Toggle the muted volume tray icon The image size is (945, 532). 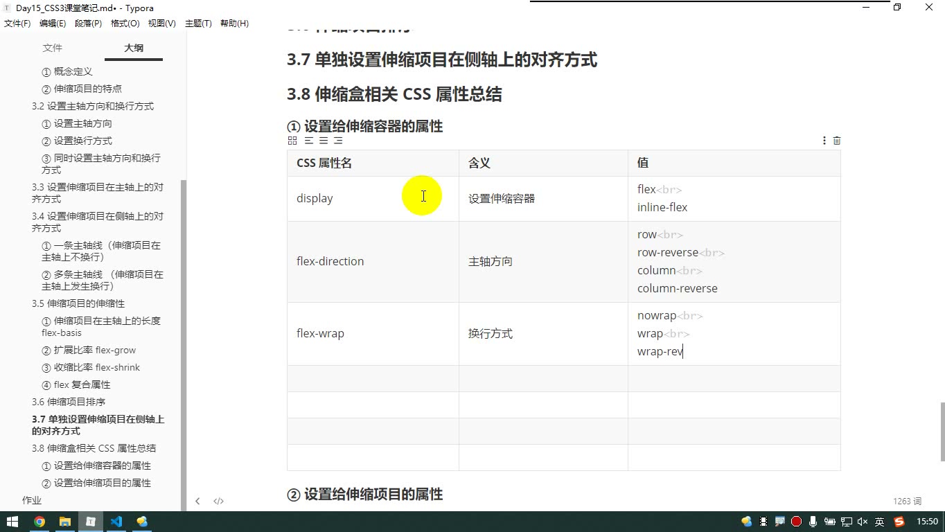863,522
